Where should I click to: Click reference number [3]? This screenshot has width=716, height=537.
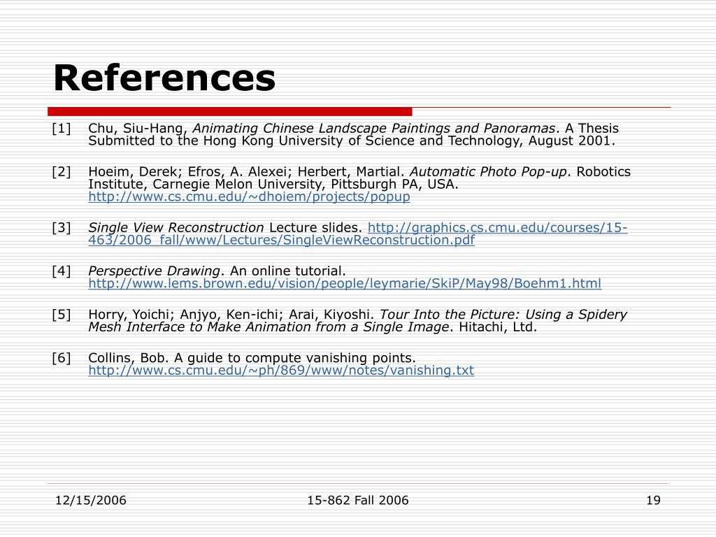click(62, 227)
